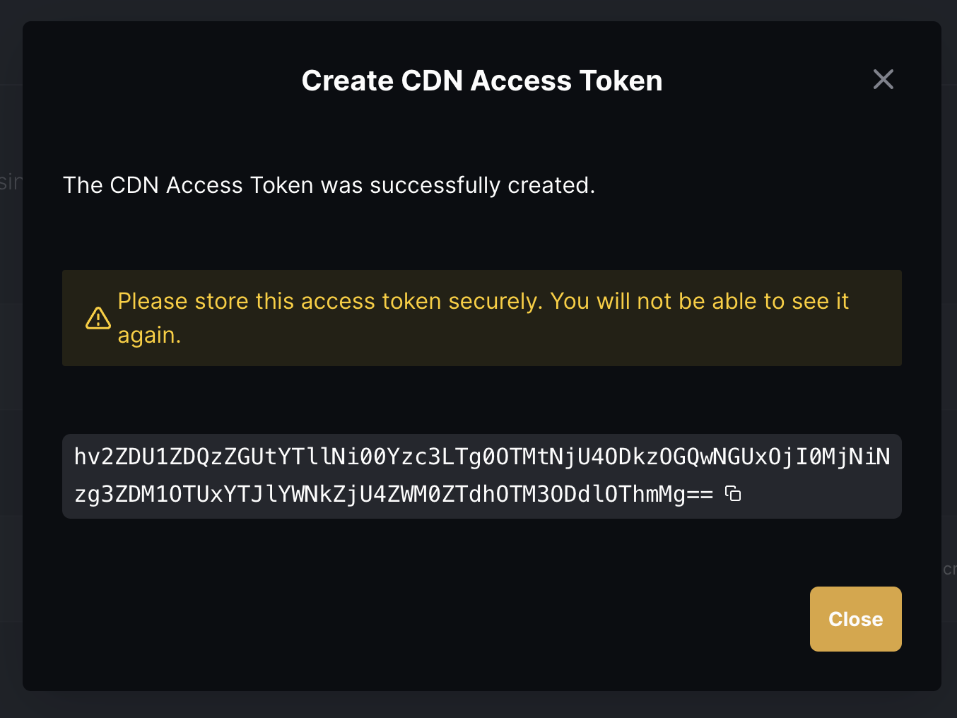The image size is (957, 718).
Task: Click the word "The" starting the confirmation message
Action: 83,185
